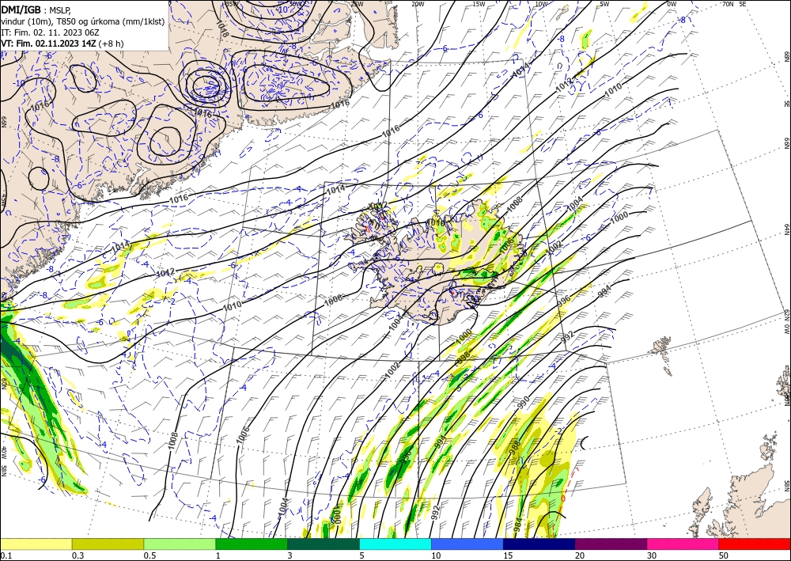Image resolution: width=791 pixels, height=561 pixels.
Task: Click the '20W' longitude label at top
Action: coord(417,4)
